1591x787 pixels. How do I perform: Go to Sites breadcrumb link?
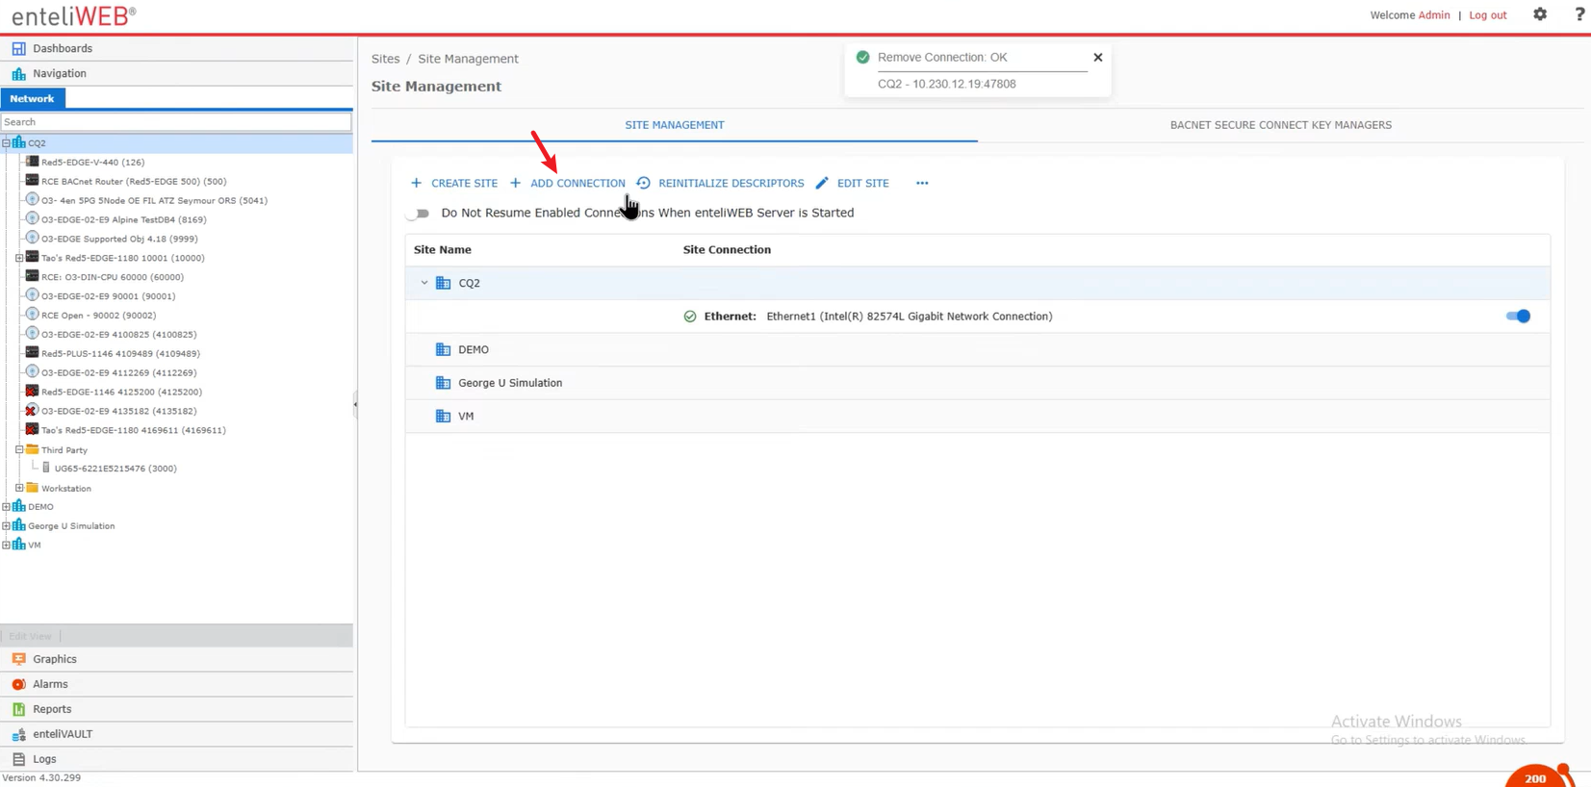(x=385, y=59)
